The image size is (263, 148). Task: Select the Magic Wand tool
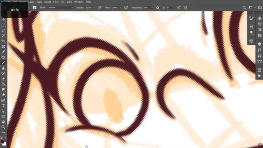tap(3, 36)
